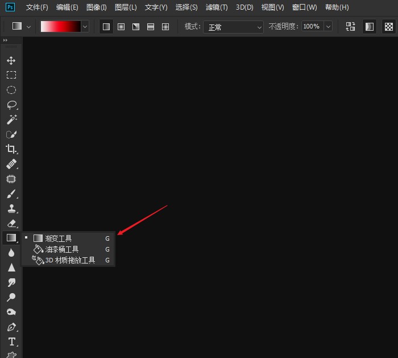Click the red gradient preview swatch

click(x=61, y=26)
